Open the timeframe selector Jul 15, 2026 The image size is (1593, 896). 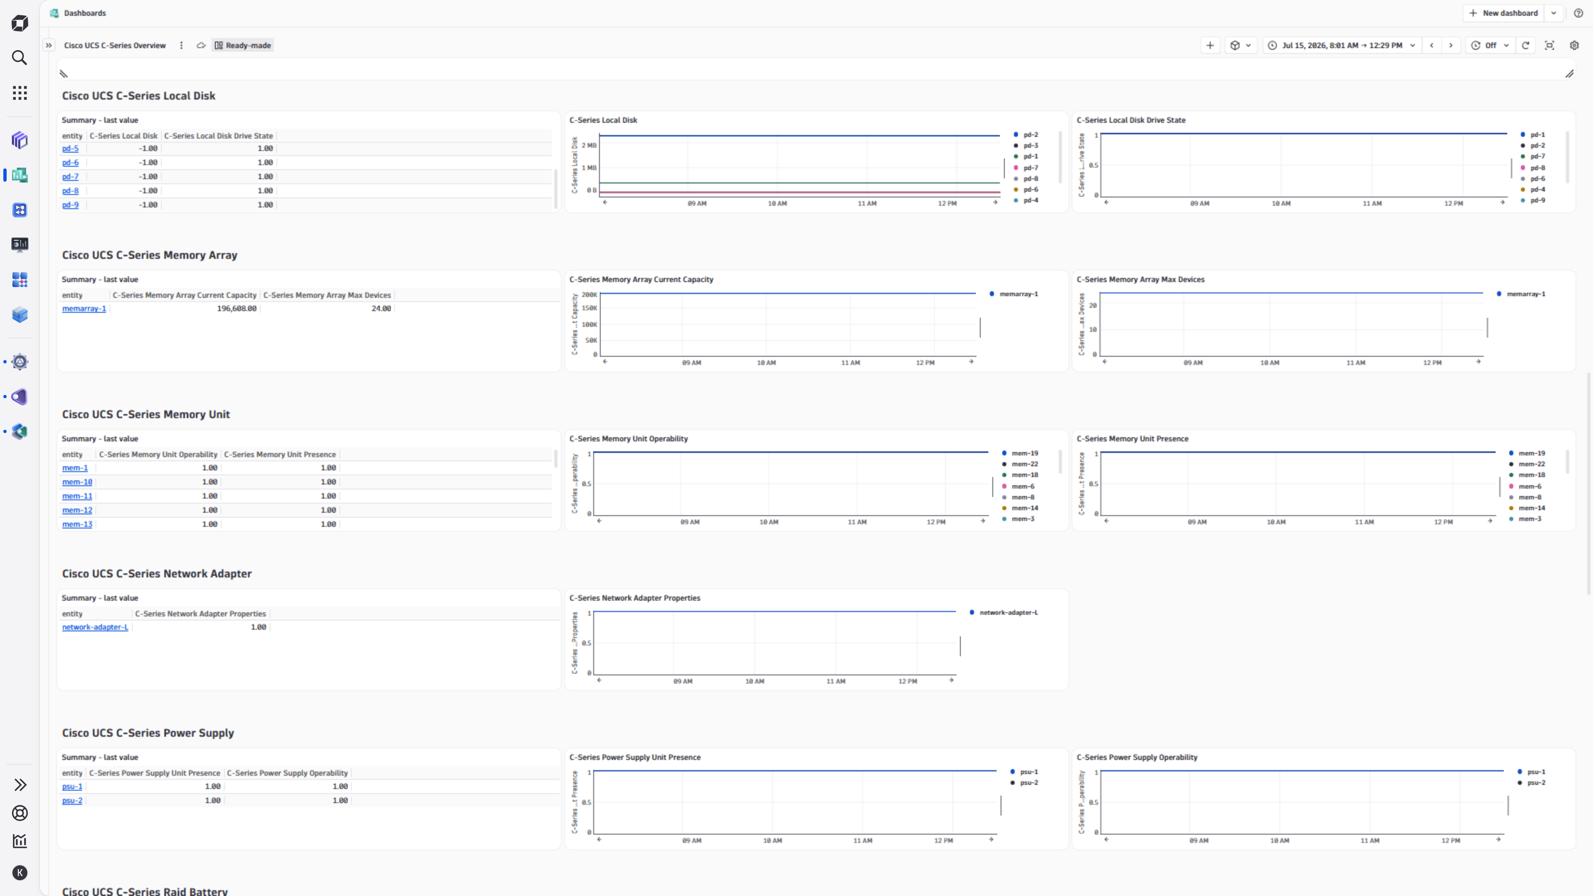pos(1341,45)
